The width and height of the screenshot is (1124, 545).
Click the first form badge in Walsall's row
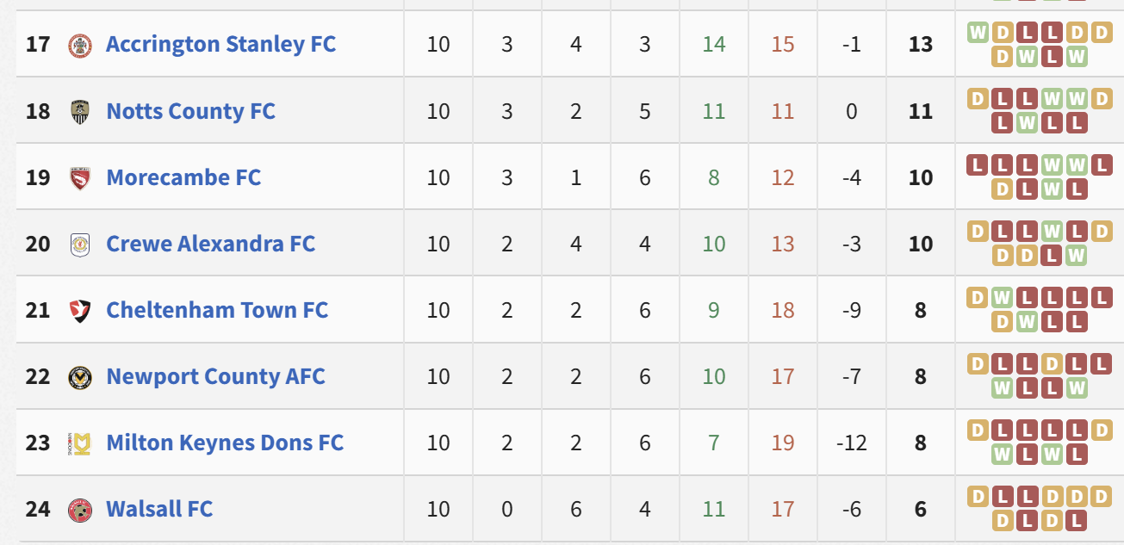click(977, 496)
